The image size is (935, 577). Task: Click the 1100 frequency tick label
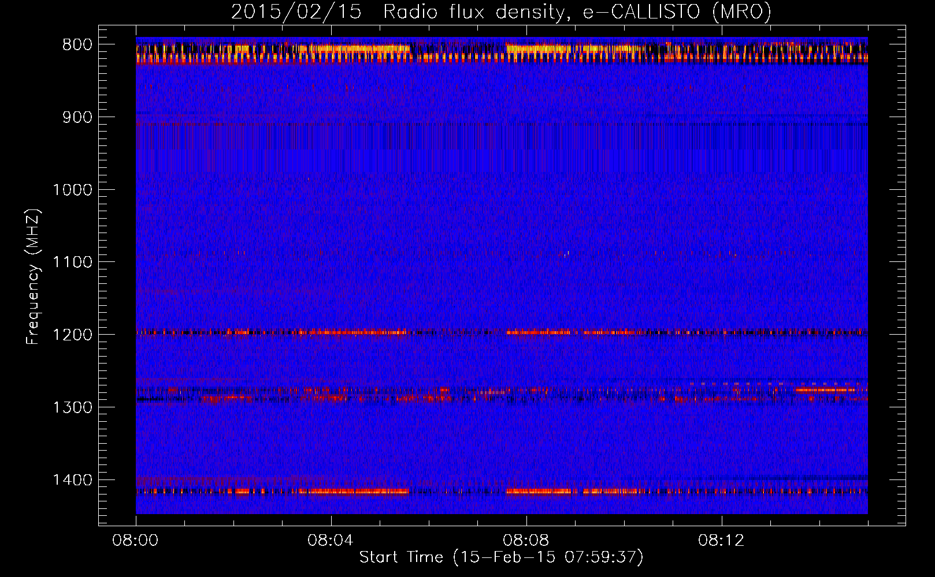pos(72,263)
